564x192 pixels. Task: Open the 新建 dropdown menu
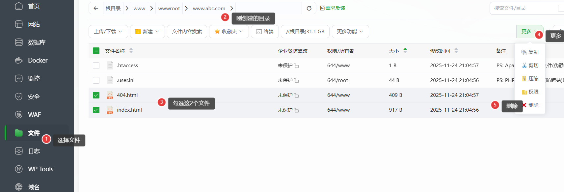(147, 32)
